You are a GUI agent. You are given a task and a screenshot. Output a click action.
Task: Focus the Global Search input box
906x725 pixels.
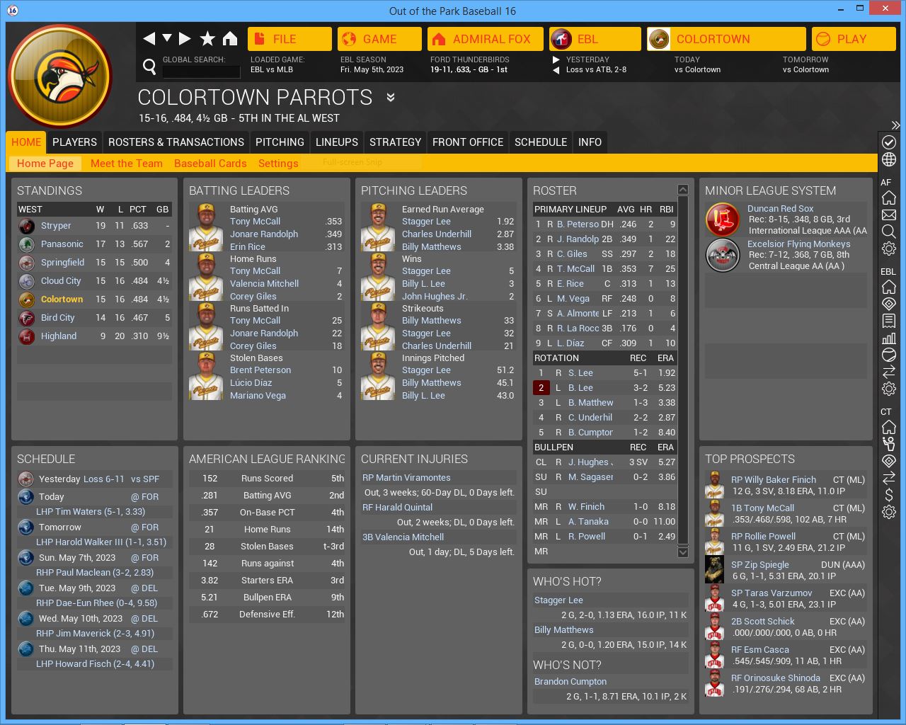[x=201, y=71]
